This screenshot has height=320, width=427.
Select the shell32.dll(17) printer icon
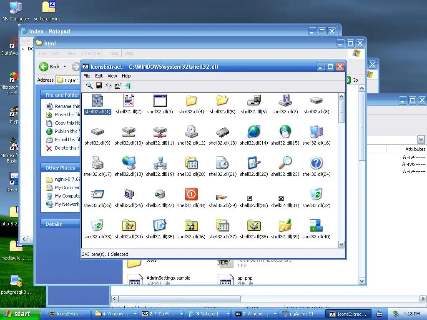(98, 163)
